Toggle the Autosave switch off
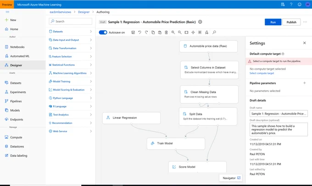The width and height of the screenshot is (312, 186). coord(103,33)
